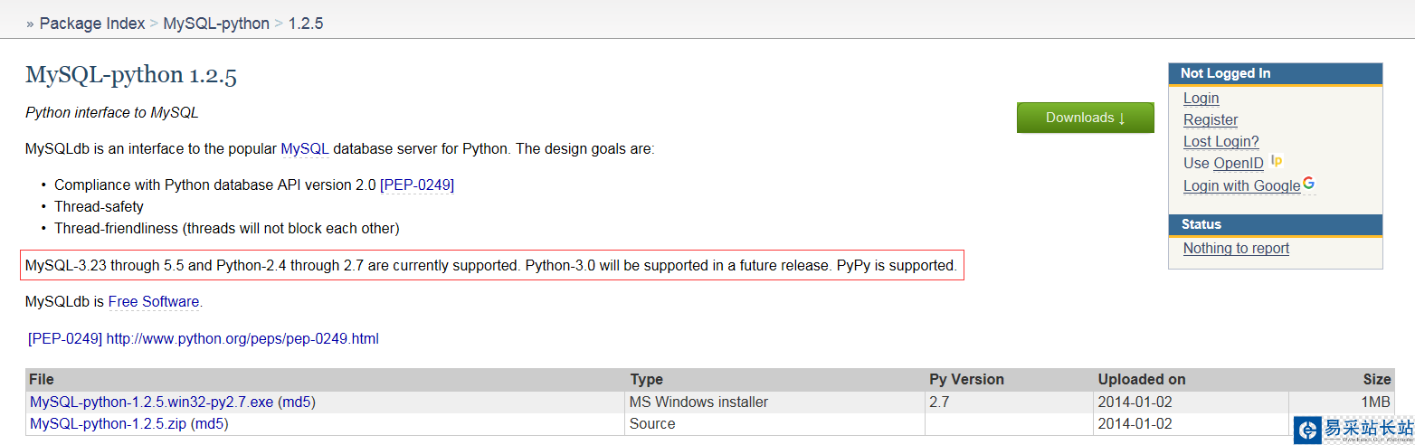Click md5 link for the exe file
The width and height of the screenshot is (1415, 445).
[296, 402]
